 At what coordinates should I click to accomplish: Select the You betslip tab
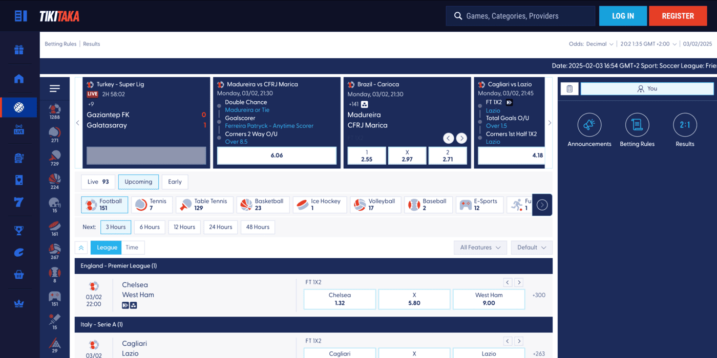[x=647, y=88]
